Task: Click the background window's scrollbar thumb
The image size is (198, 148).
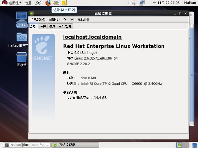Action: coord(192,75)
